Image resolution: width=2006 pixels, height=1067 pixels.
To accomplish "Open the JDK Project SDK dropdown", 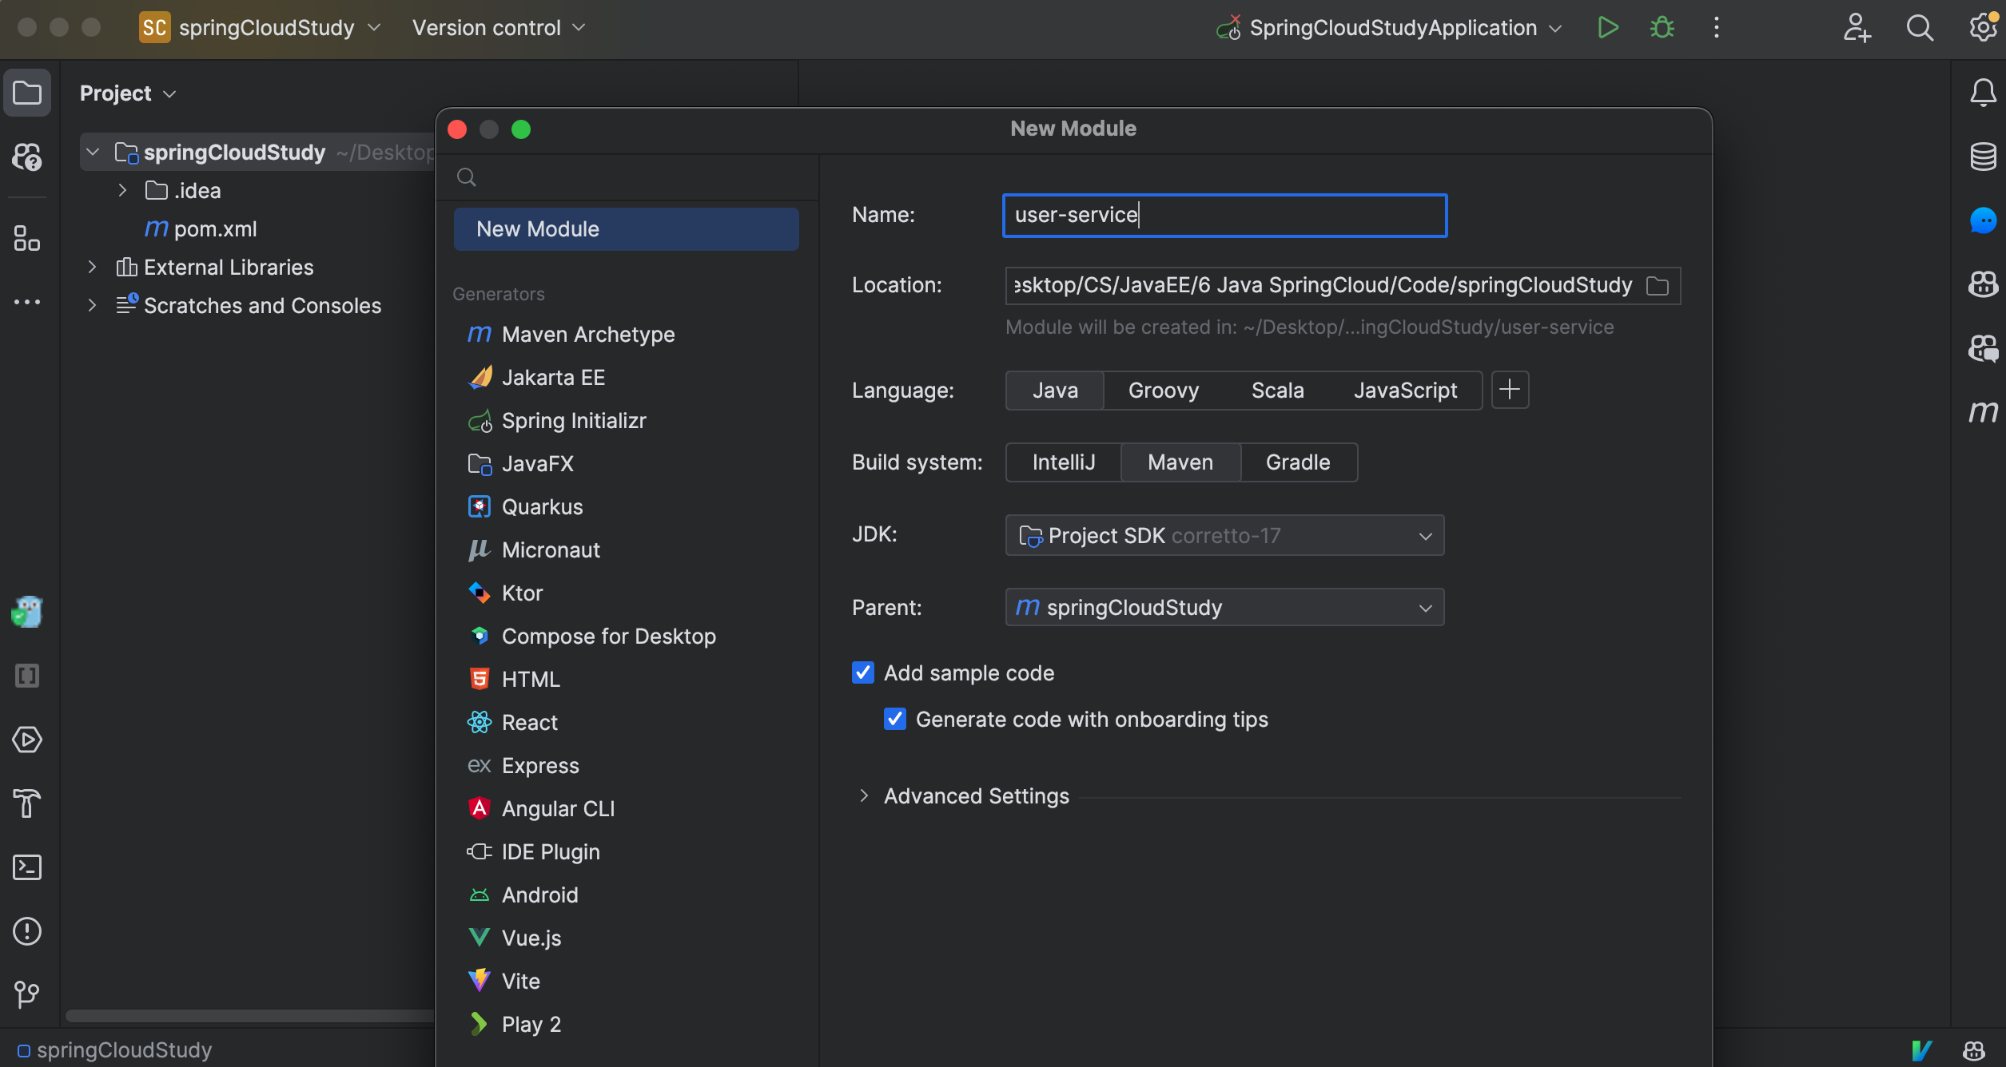I will click(1224, 535).
